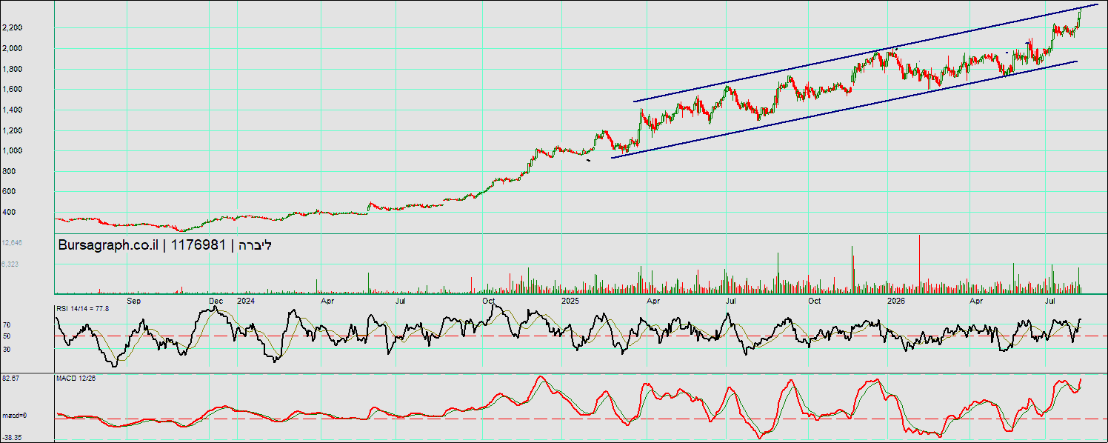Click the Jul label between 2024 and 2025

(401, 302)
